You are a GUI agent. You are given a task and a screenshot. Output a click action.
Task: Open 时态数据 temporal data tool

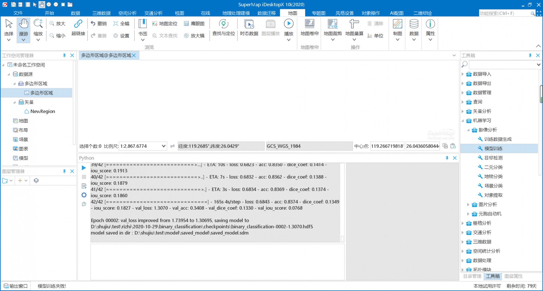pyautogui.click(x=249, y=27)
